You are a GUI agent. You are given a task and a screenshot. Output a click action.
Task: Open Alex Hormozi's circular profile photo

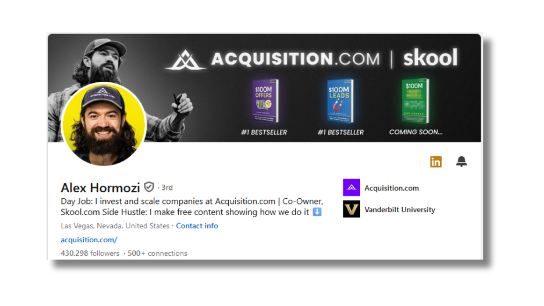pos(103,124)
